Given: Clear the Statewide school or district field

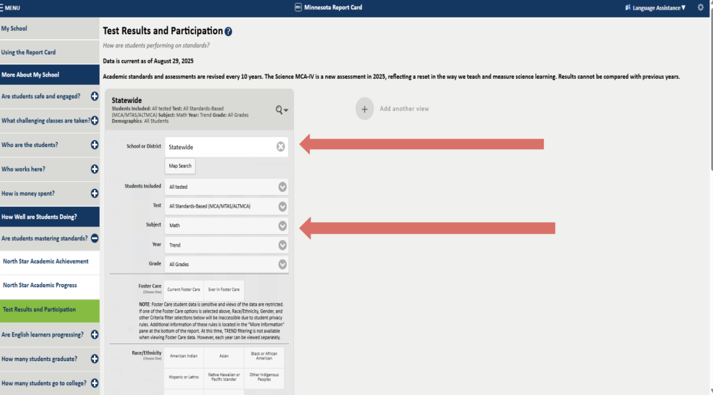Looking at the screenshot, I should tap(281, 147).
